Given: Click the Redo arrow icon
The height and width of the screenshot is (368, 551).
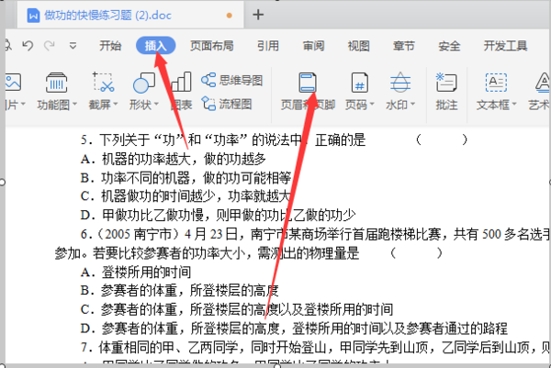Looking at the screenshot, I should pyautogui.click(x=50, y=46).
